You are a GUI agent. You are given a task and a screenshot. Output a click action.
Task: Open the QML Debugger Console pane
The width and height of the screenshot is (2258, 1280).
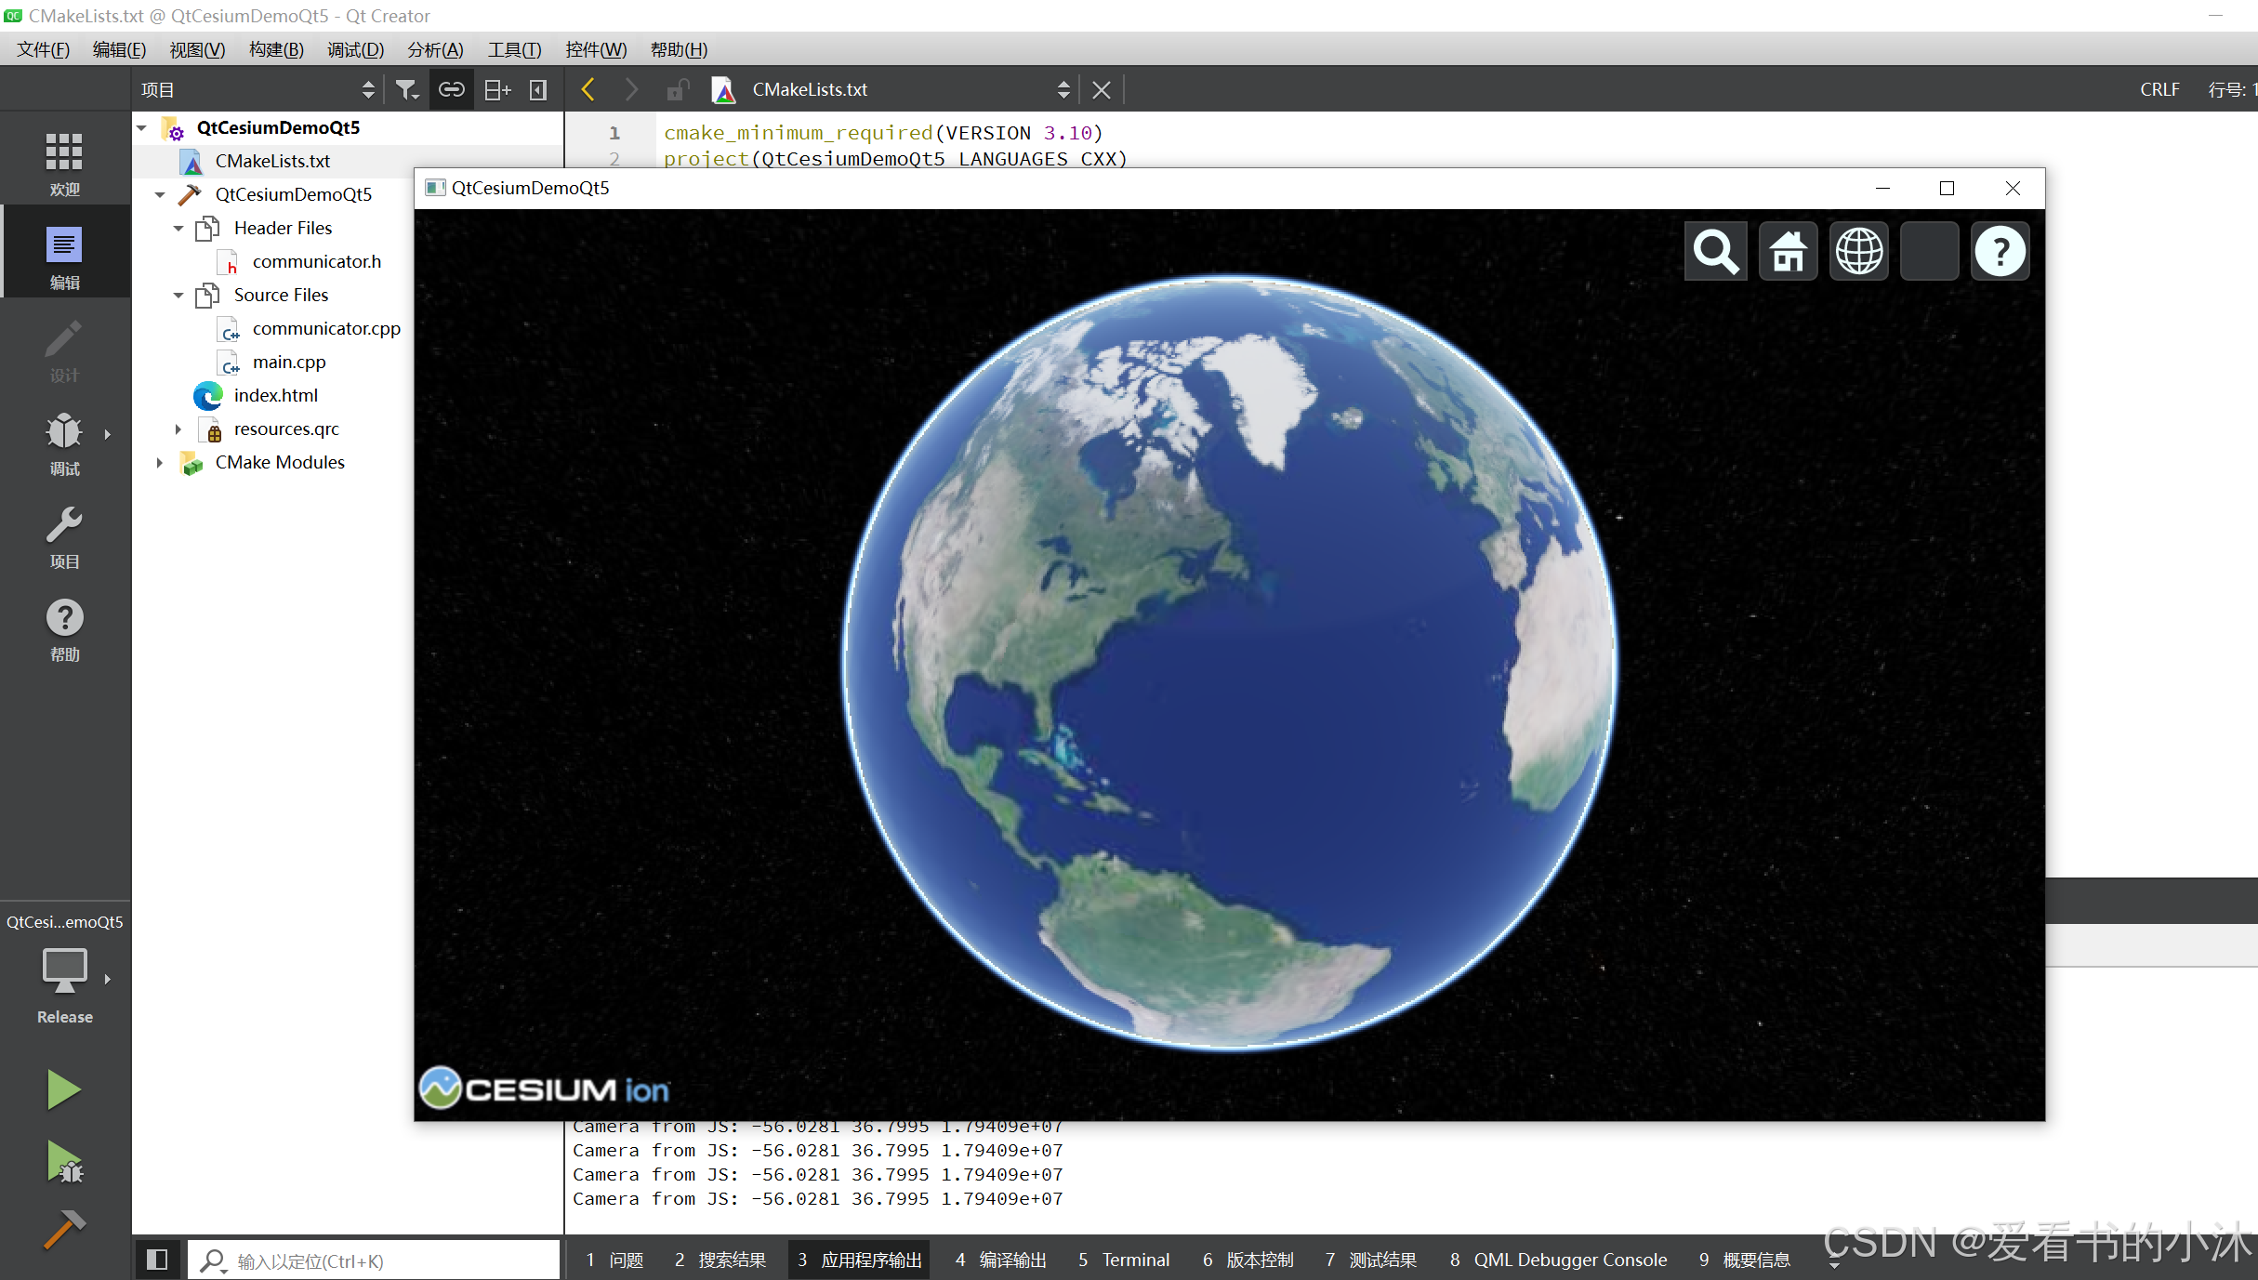pyautogui.click(x=1559, y=1260)
